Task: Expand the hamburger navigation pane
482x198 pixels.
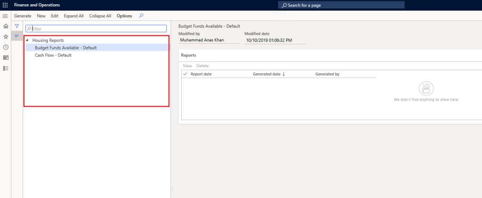Action: (5, 16)
